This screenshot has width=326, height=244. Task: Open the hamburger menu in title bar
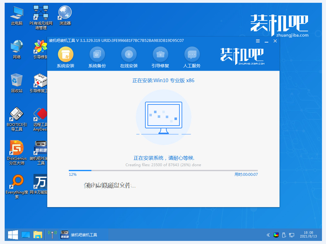pyautogui.click(x=258, y=41)
